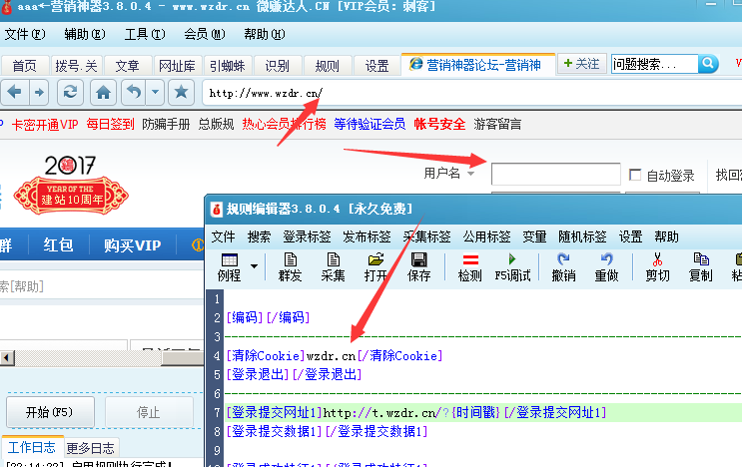The image size is (742, 467).
Task: Reload the page with the refresh icon
Action: 71,92
